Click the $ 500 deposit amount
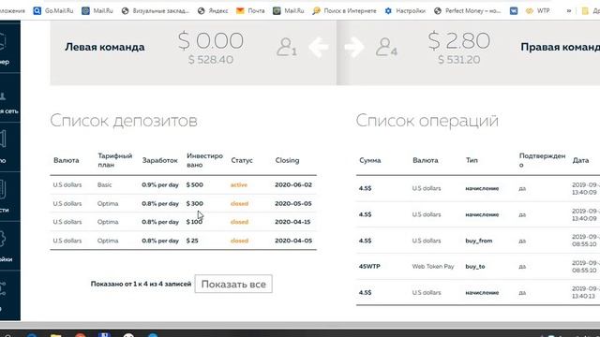Image resolution: width=600 pixels, height=337 pixels. coord(195,185)
